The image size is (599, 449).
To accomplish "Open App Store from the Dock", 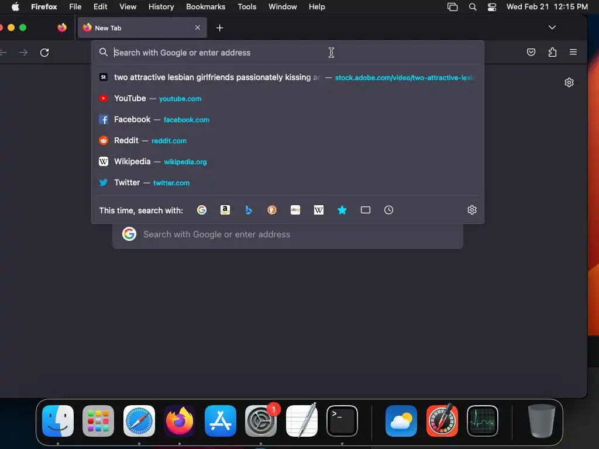I will click(x=221, y=421).
